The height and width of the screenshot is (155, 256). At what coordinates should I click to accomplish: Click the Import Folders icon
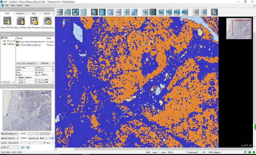point(21,21)
